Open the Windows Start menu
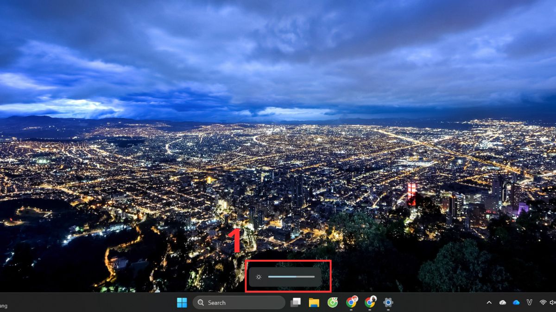This screenshot has width=556, height=312. pos(182,302)
